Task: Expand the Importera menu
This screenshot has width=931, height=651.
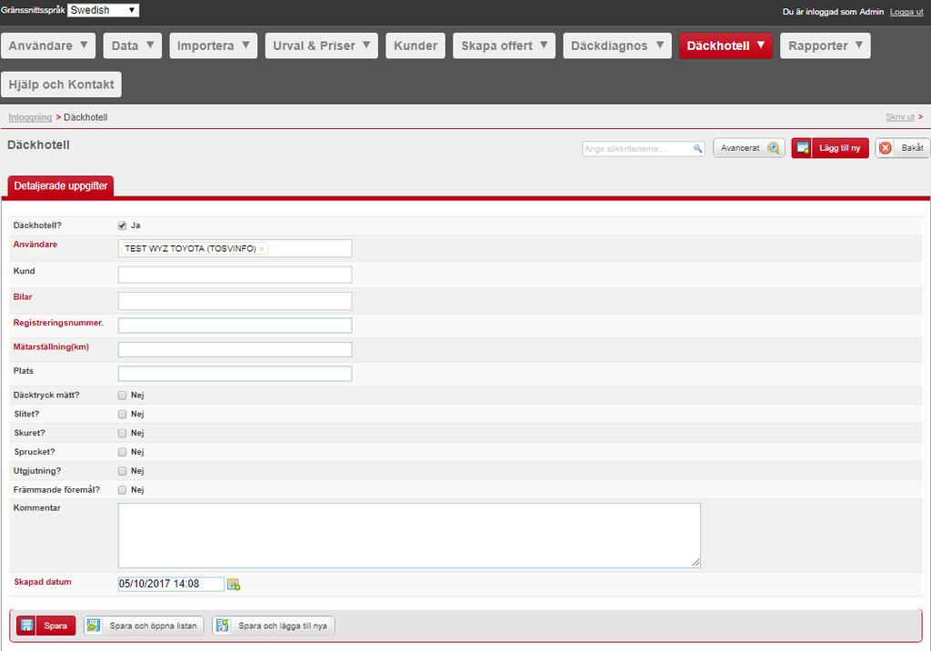Action: point(213,45)
